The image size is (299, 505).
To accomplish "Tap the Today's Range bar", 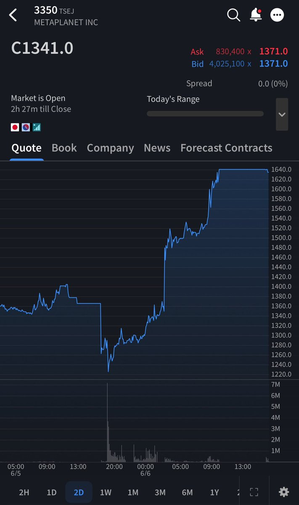I will [x=205, y=114].
